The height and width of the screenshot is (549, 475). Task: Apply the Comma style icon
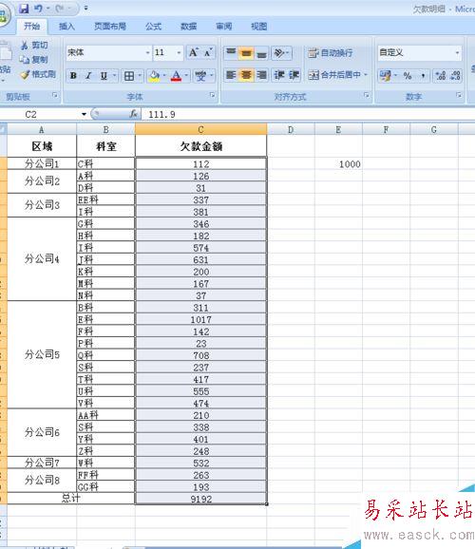pyautogui.click(x=423, y=75)
